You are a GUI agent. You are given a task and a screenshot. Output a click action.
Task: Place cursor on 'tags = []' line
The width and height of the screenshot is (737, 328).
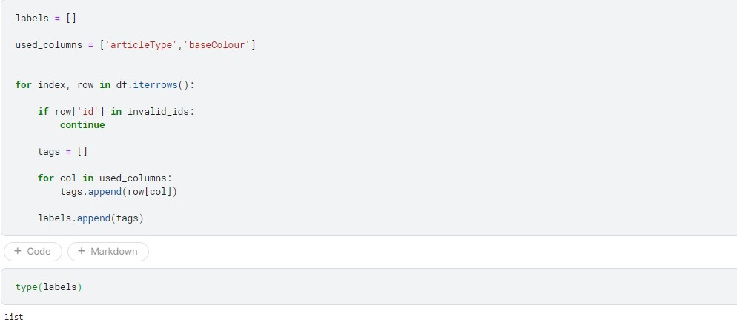coord(62,152)
